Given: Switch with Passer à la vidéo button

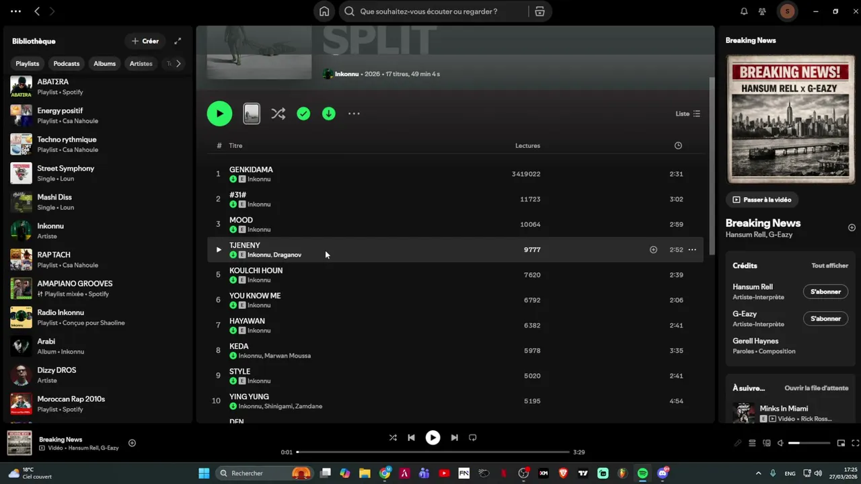Looking at the screenshot, I should click(762, 200).
